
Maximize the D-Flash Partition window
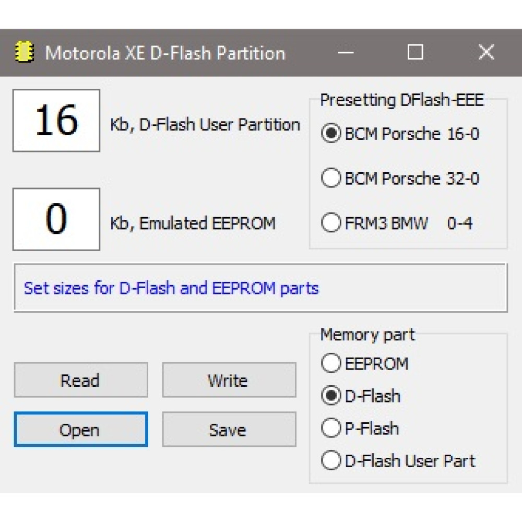click(x=415, y=52)
